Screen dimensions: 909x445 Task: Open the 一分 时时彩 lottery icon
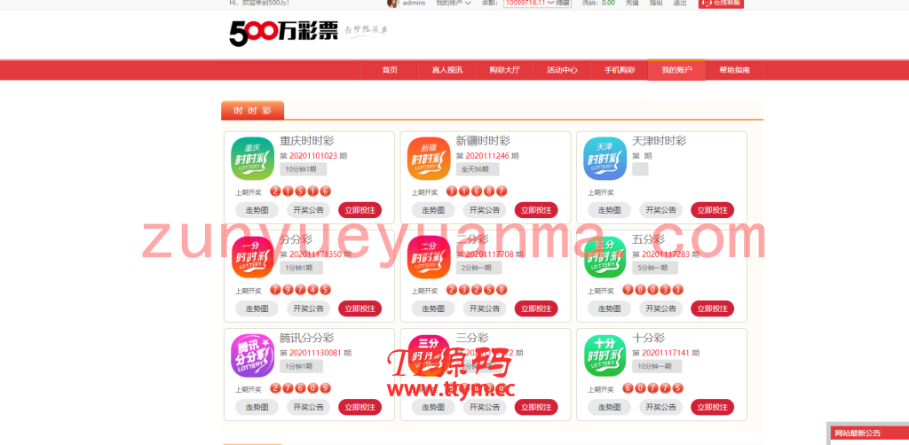click(253, 257)
